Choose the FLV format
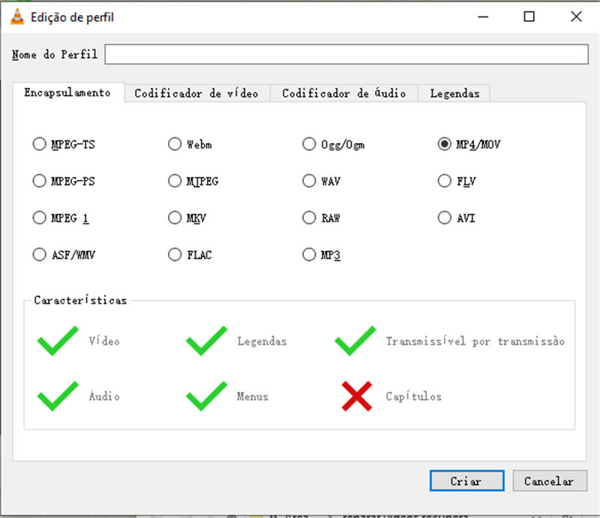The height and width of the screenshot is (518, 600). pos(444,181)
